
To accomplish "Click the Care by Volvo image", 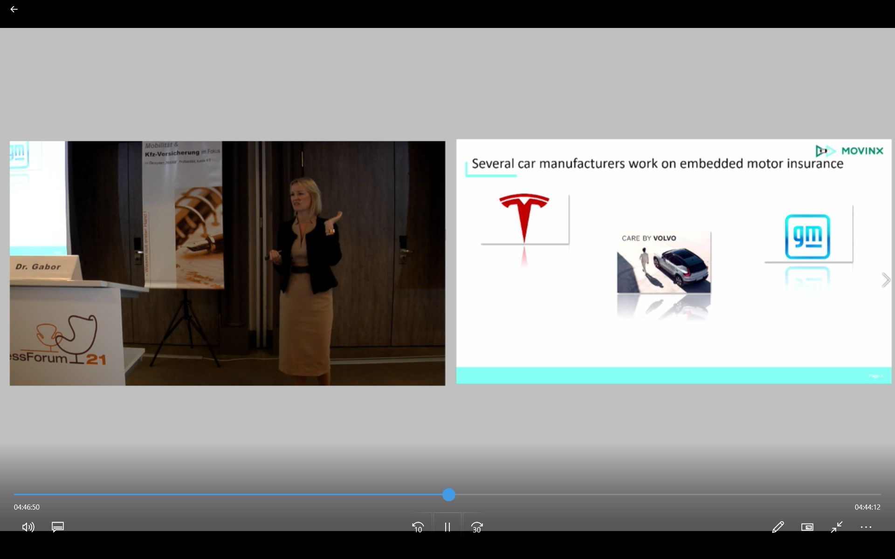I will coord(664,262).
